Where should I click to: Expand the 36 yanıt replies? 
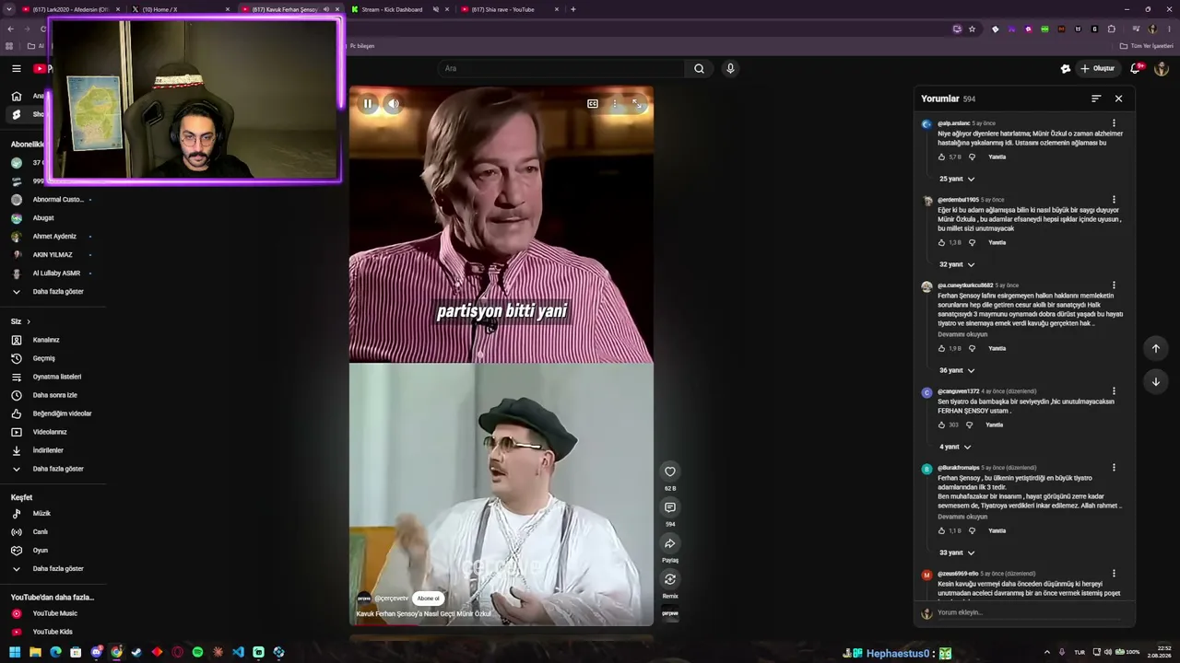tap(957, 370)
